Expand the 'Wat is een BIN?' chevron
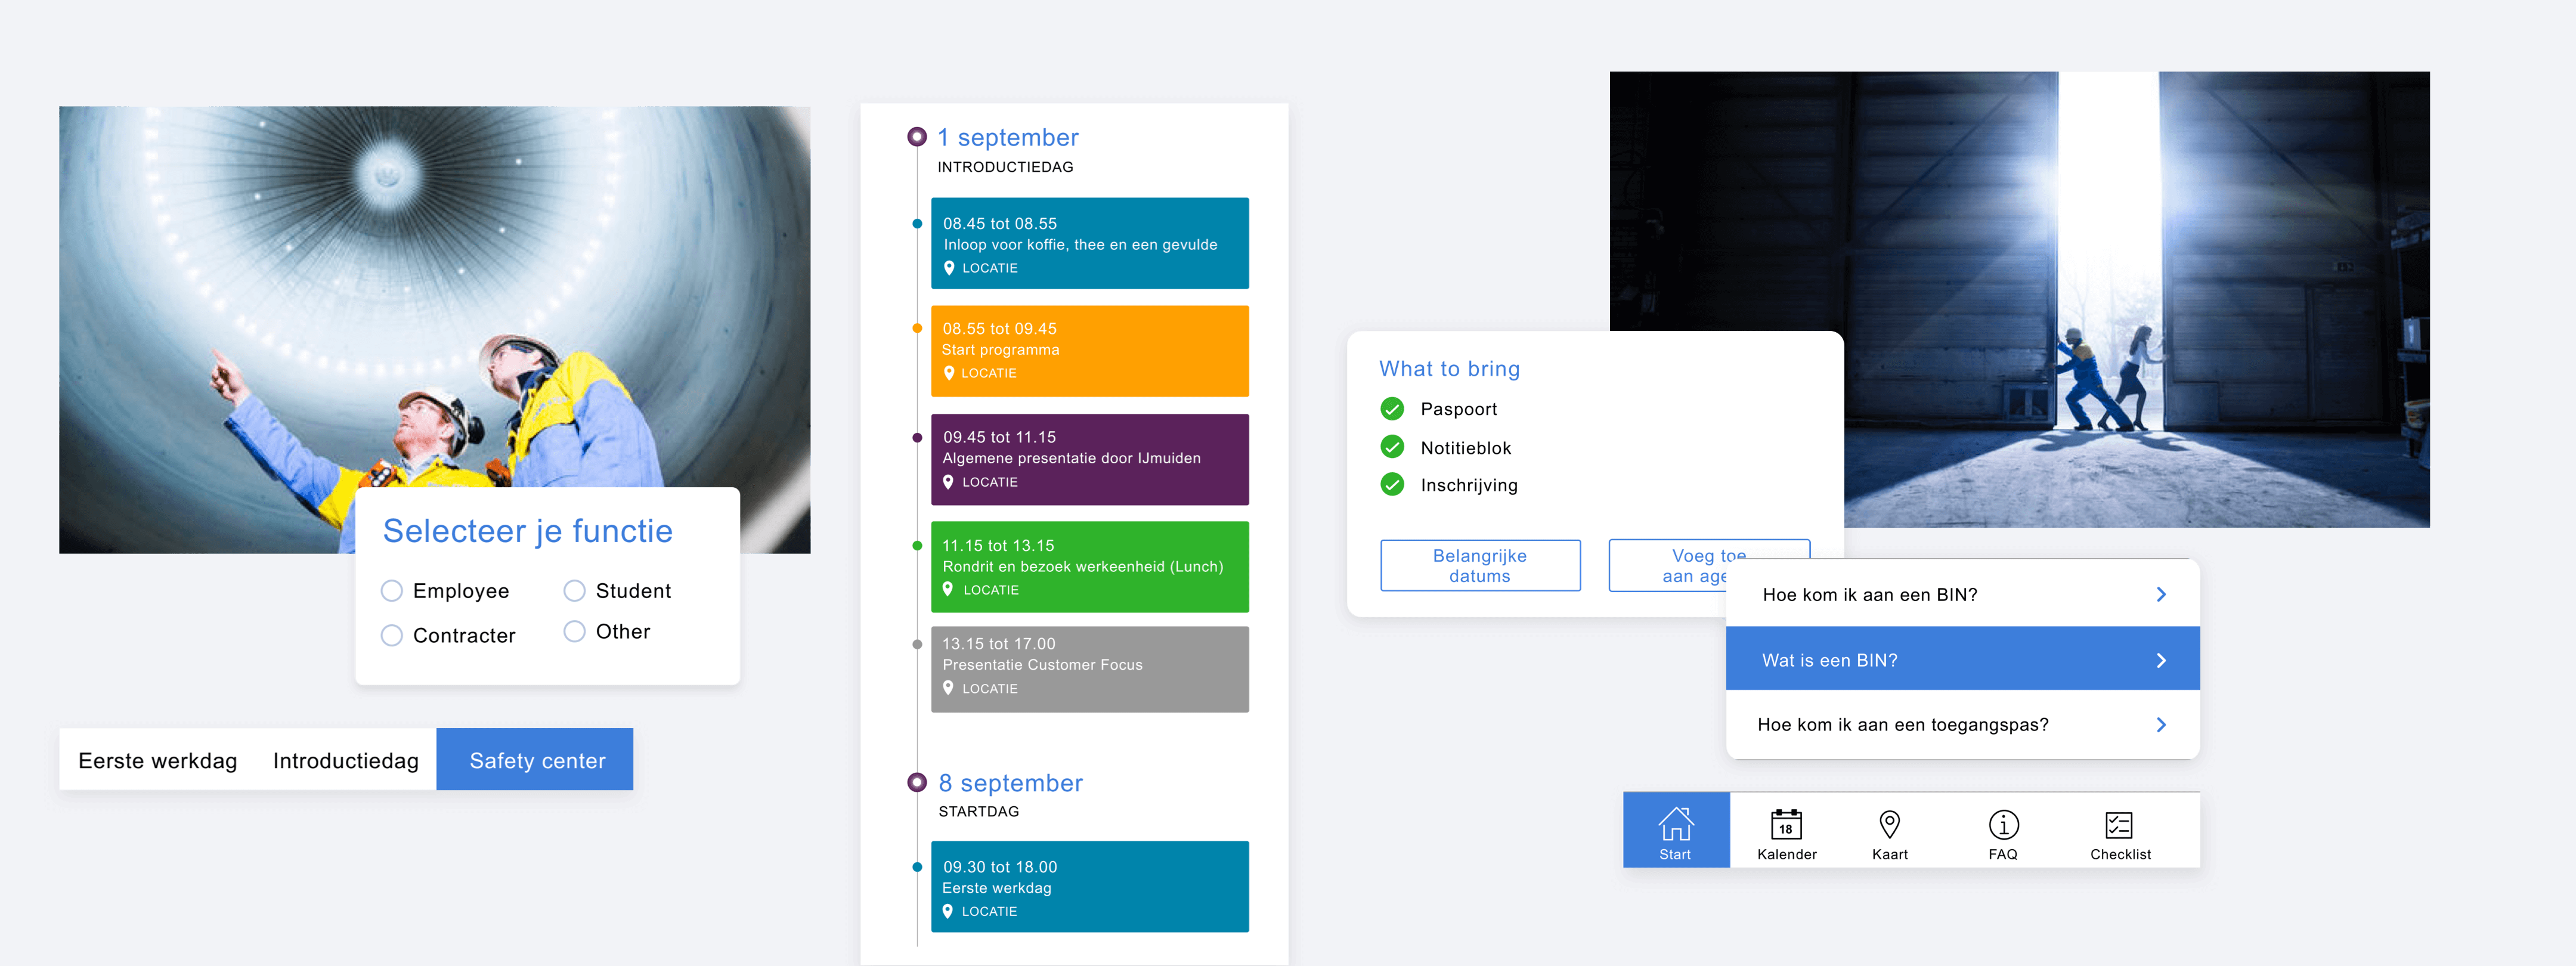 pos(2161,660)
